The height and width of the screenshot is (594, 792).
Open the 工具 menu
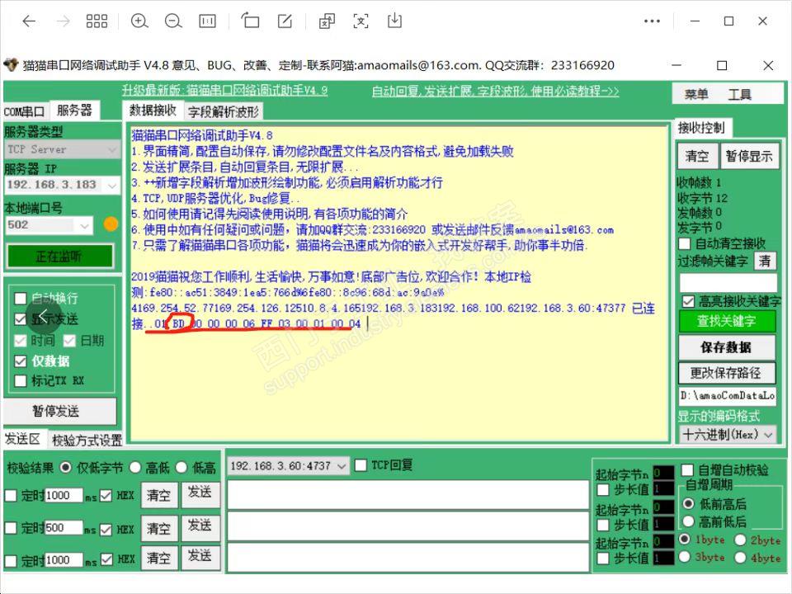pyautogui.click(x=739, y=94)
